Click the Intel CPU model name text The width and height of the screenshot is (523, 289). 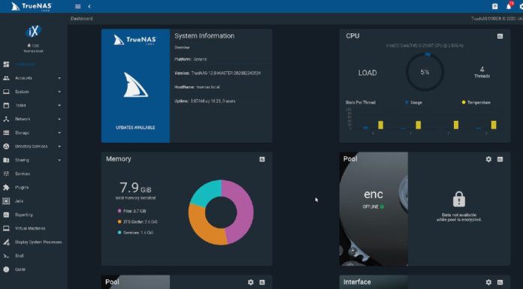[425, 45]
